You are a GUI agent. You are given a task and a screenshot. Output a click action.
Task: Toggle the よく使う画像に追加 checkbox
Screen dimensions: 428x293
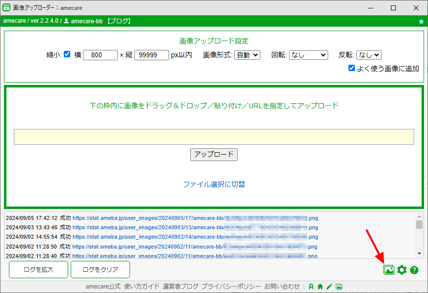pos(351,68)
